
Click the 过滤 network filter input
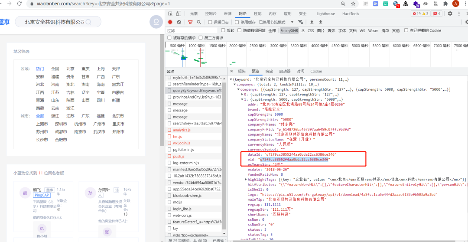click(192, 30)
